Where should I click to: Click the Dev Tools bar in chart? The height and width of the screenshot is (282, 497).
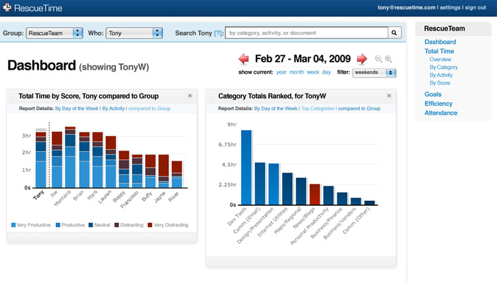(x=246, y=167)
